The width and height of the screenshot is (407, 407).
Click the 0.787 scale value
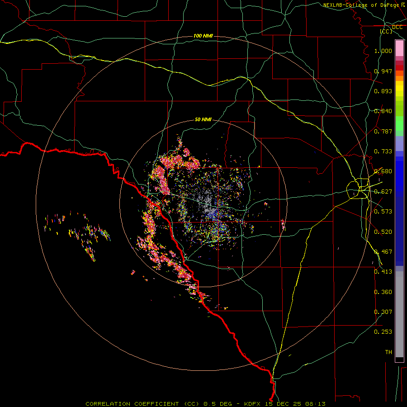[x=383, y=131]
